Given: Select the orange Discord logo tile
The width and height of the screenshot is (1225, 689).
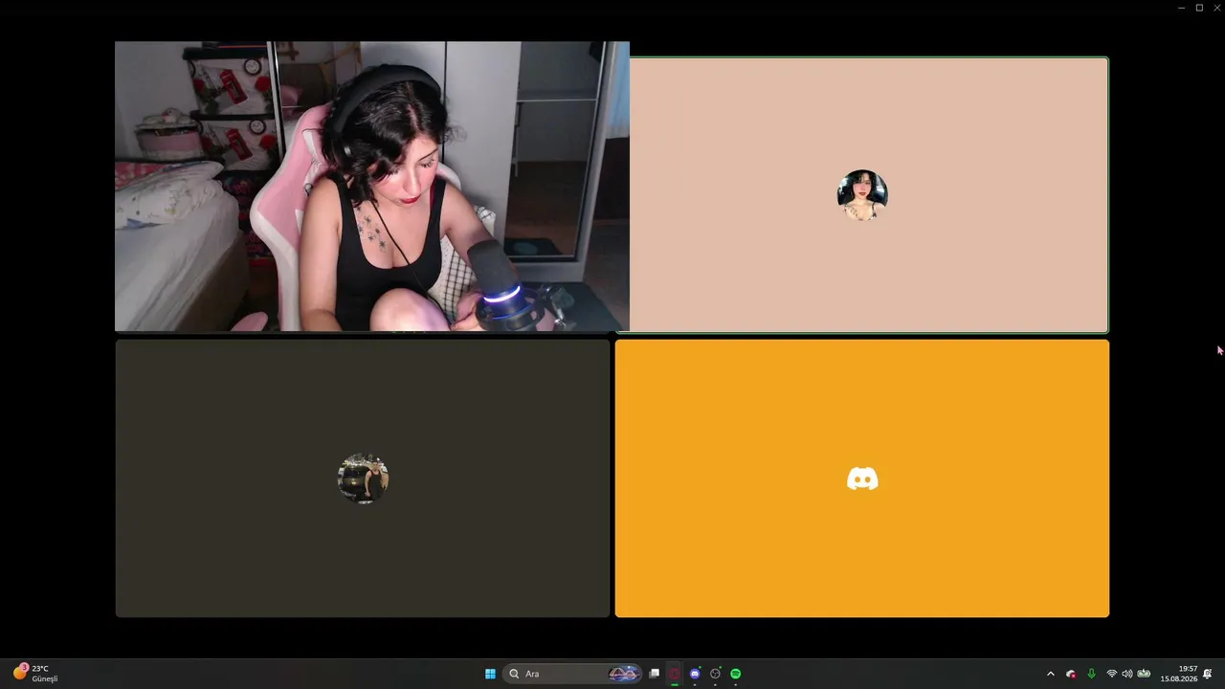Looking at the screenshot, I should click(862, 478).
